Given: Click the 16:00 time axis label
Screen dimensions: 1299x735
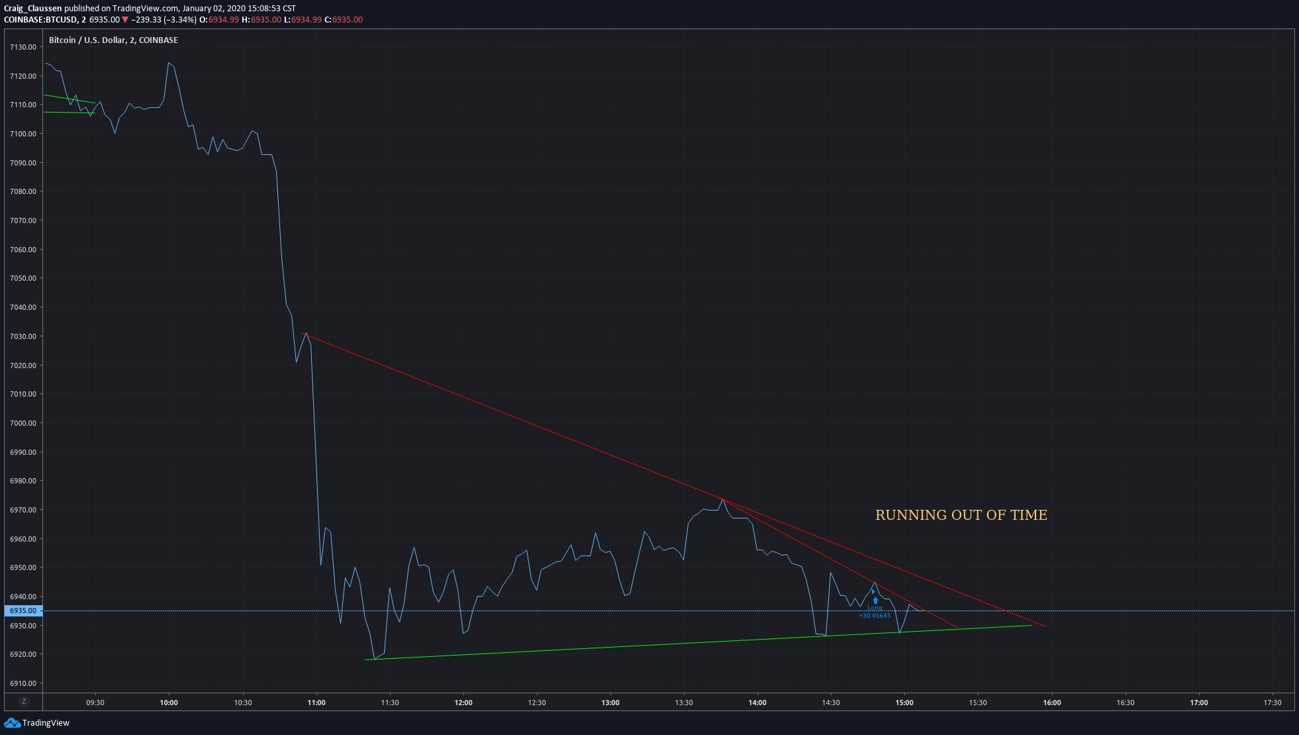Looking at the screenshot, I should pyautogui.click(x=1052, y=703).
